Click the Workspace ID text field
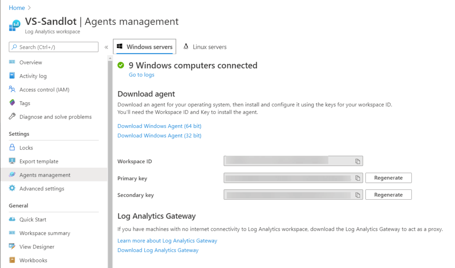Image resolution: width=455 pixels, height=268 pixels. 293,161
